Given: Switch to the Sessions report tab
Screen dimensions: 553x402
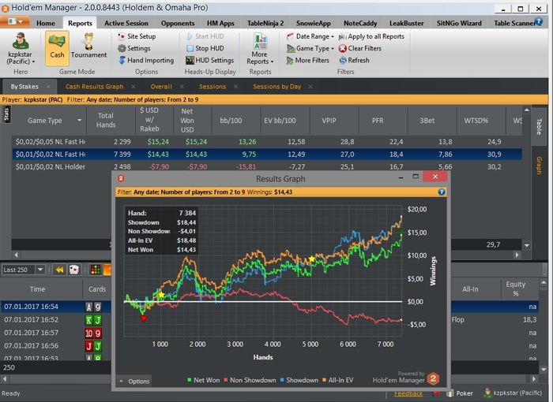Looking at the screenshot, I should pyautogui.click(x=213, y=87).
